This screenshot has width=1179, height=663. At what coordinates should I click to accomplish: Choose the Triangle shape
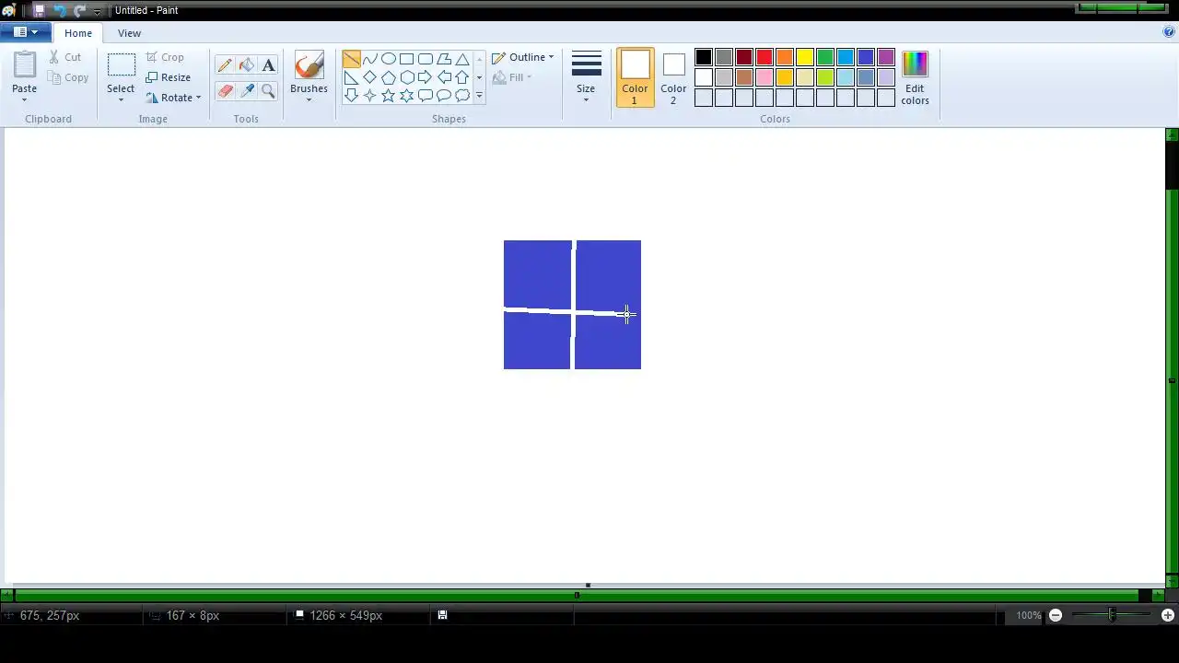point(462,59)
